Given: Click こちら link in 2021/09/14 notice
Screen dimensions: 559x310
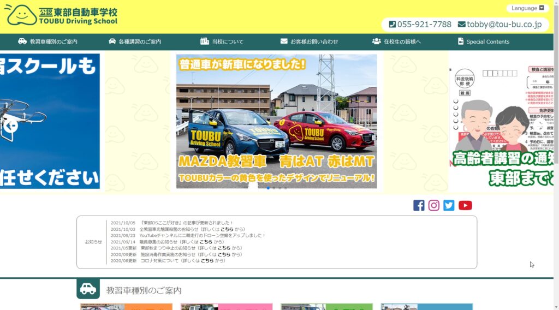Looking at the screenshot, I should coord(206,242).
